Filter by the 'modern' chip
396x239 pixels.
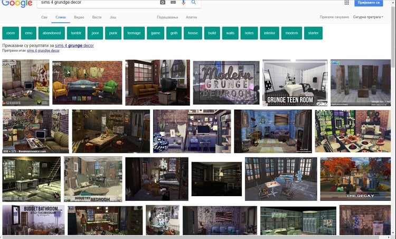coord(291,33)
